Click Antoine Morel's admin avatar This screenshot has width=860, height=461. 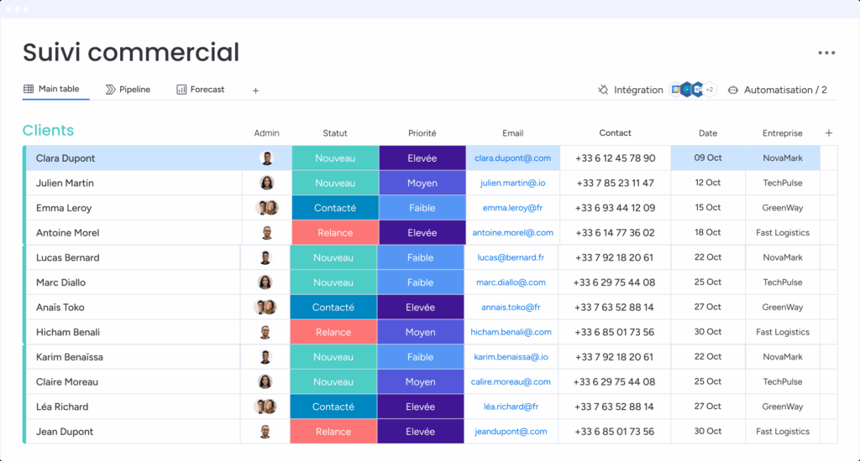point(267,233)
